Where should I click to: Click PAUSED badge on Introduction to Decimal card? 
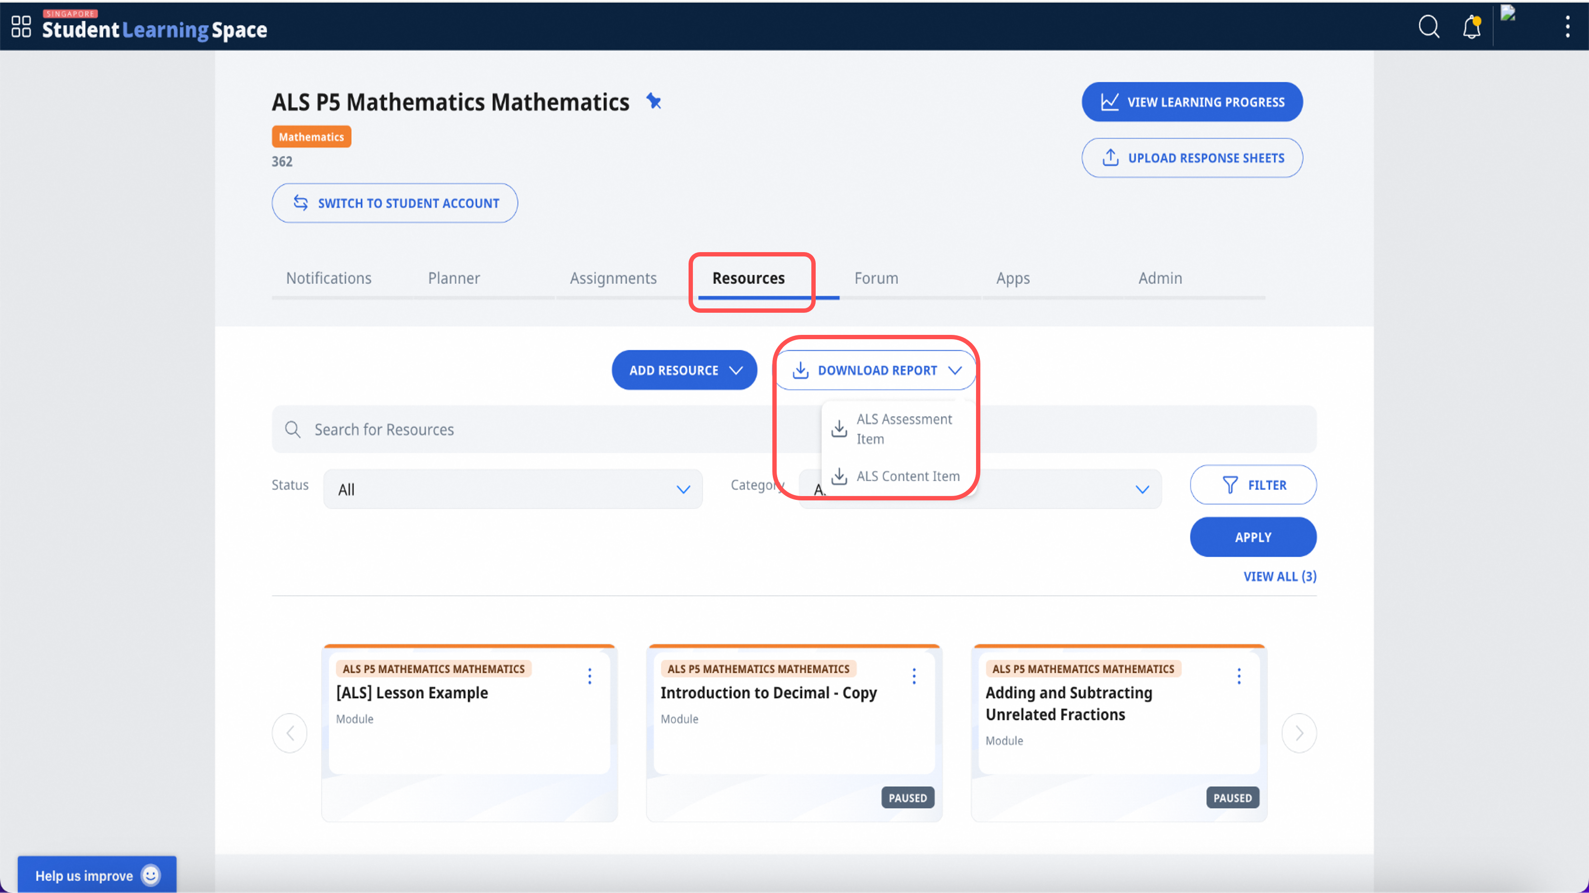[x=908, y=798]
